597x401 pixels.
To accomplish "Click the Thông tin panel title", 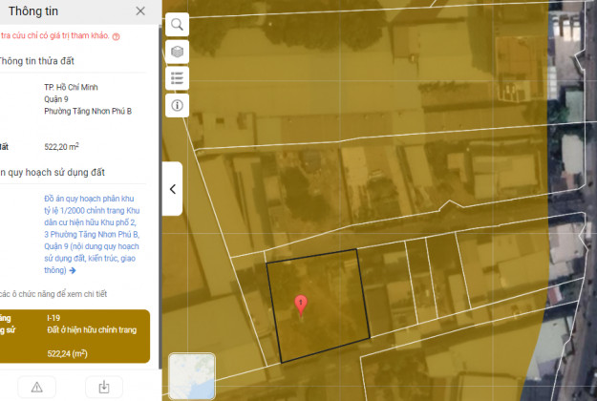I will [x=31, y=11].
